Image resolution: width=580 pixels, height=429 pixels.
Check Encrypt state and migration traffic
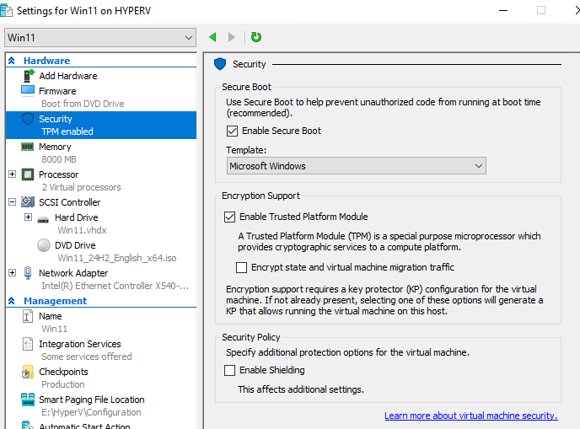pyautogui.click(x=242, y=267)
